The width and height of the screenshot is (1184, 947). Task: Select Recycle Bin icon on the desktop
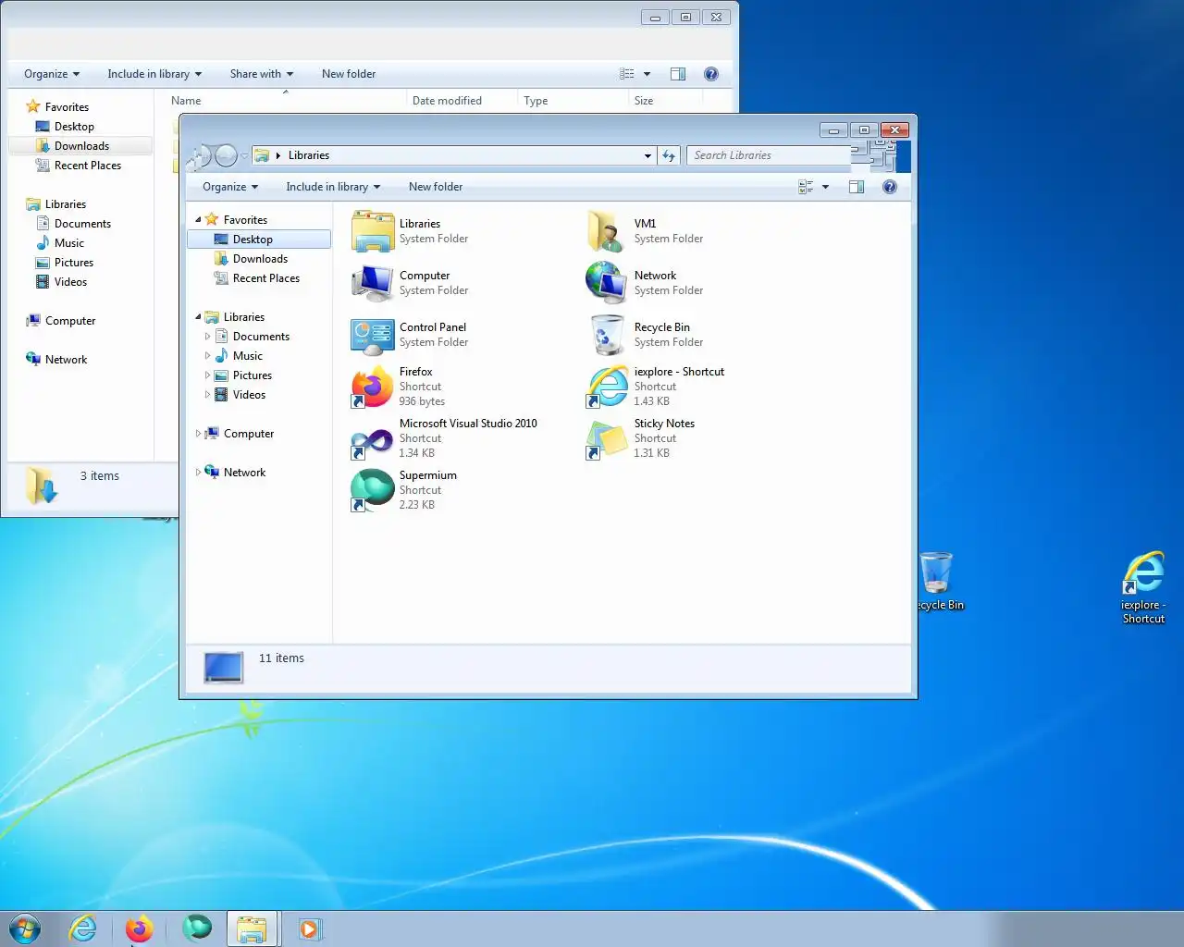point(940,583)
